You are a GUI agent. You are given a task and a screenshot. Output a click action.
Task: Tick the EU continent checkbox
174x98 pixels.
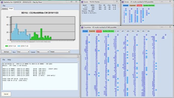click(x=130, y=31)
